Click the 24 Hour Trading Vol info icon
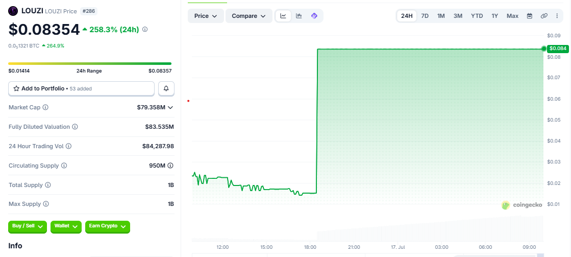 point(68,146)
